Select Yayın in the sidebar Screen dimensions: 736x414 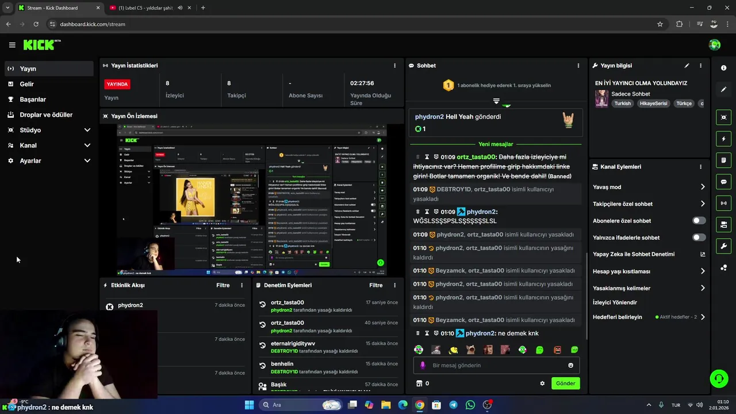coord(48,68)
